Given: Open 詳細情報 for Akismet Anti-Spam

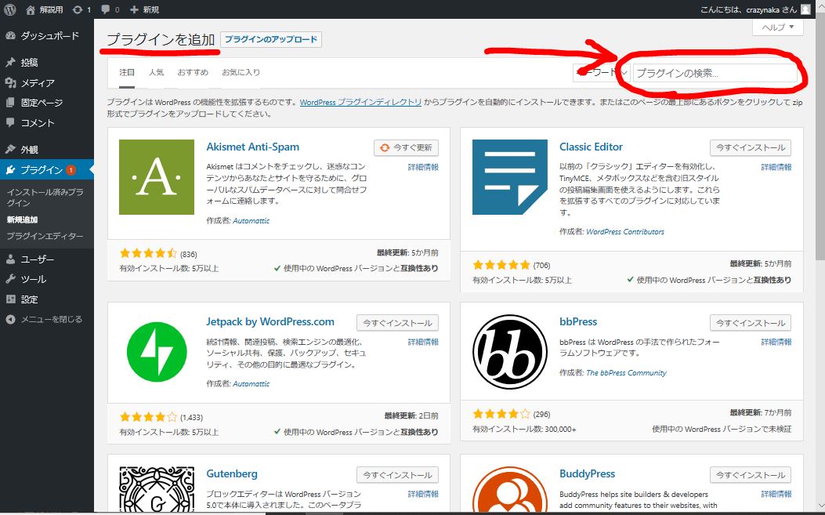Looking at the screenshot, I should (x=423, y=168).
